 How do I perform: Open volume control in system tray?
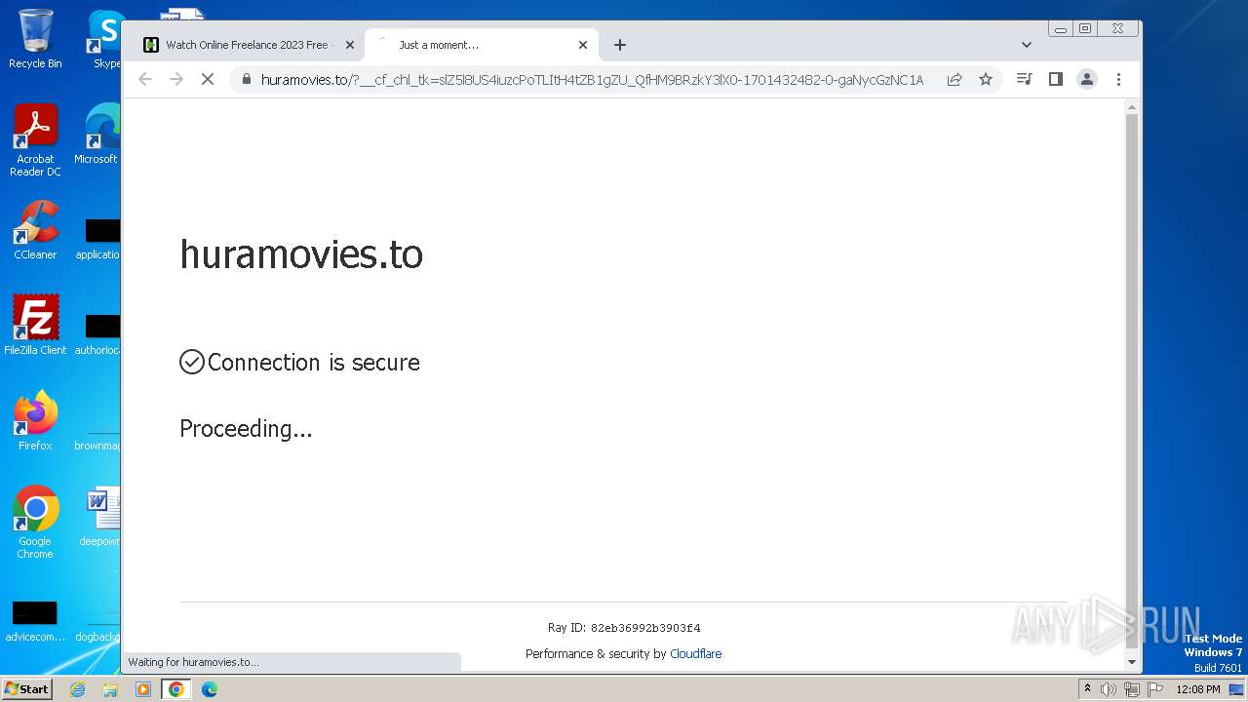1108,689
